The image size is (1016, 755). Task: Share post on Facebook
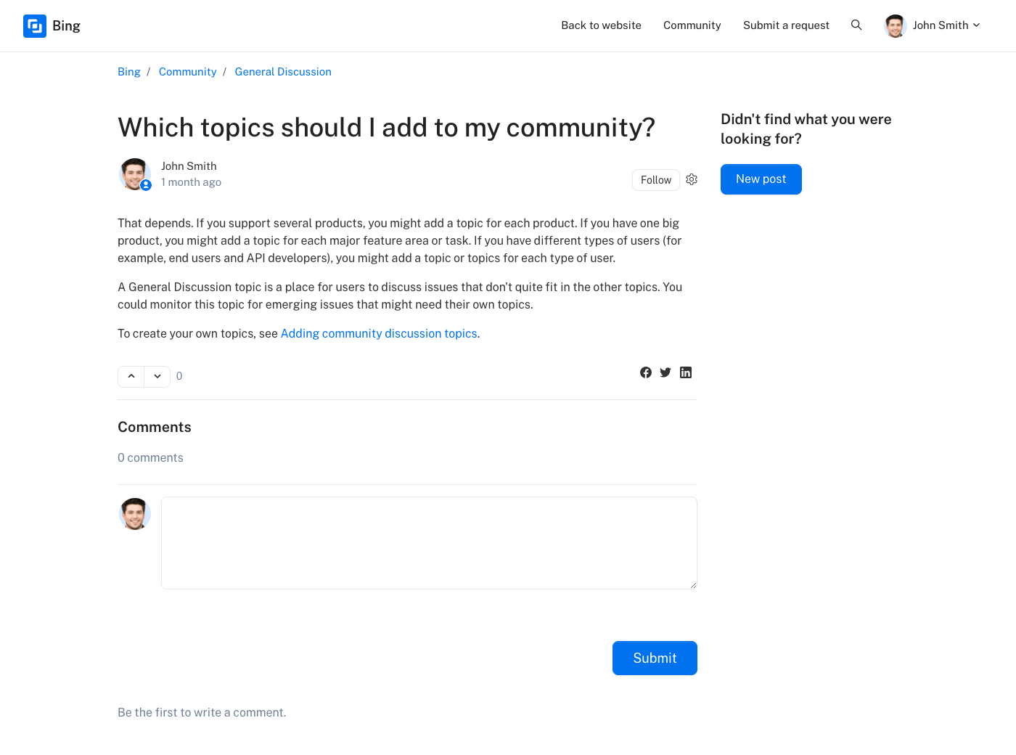646,372
